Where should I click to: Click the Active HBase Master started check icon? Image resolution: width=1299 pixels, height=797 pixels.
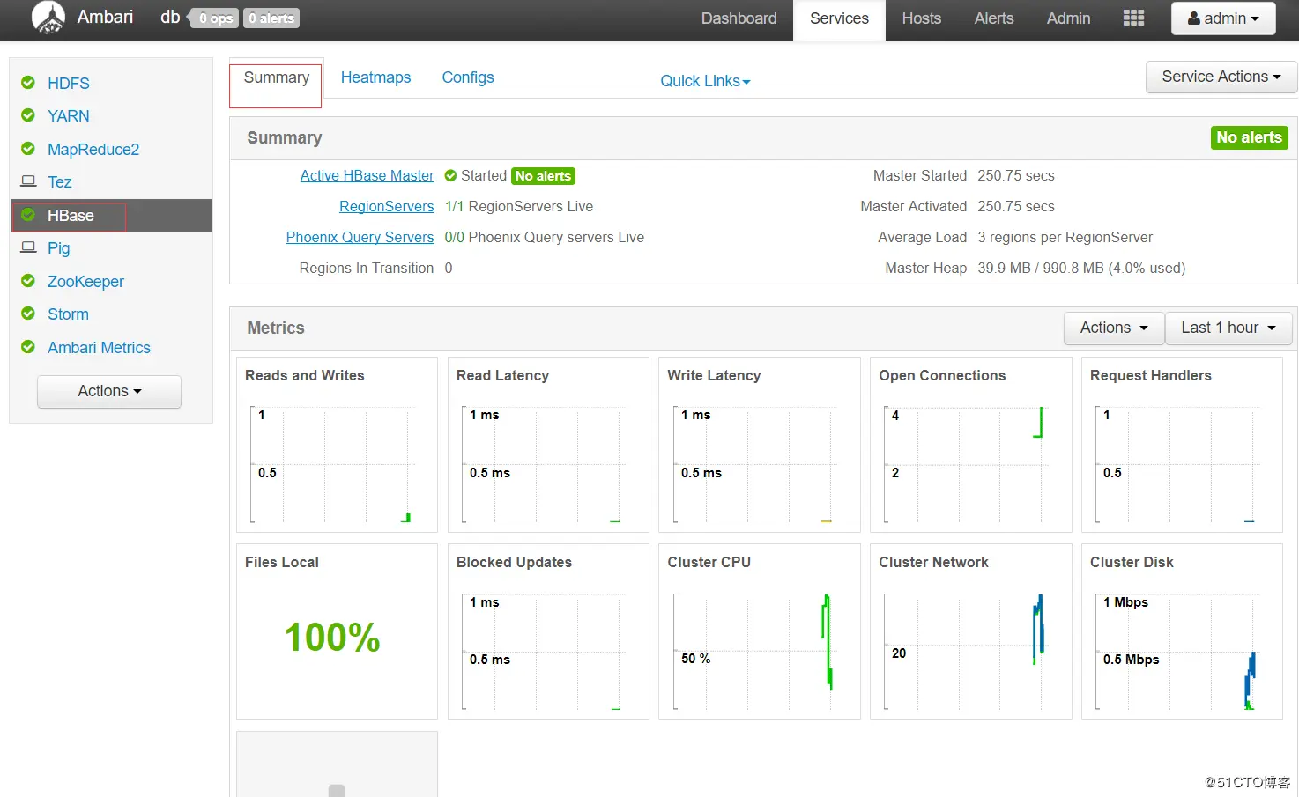(450, 176)
